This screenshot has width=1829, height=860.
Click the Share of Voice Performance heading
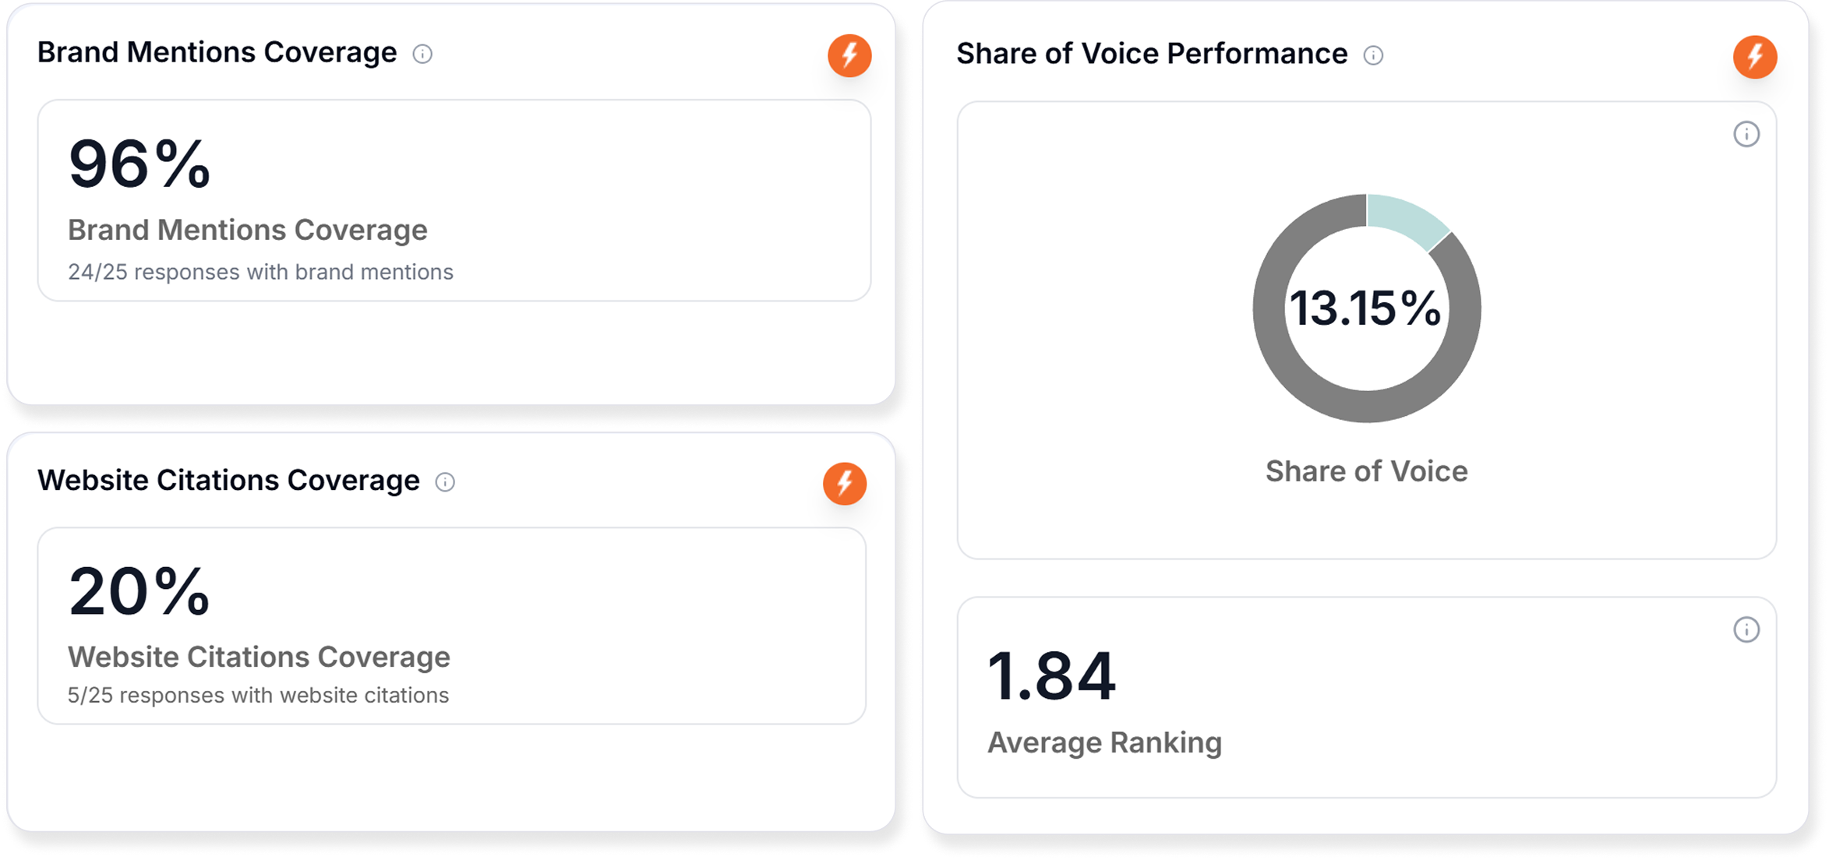point(1152,54)
